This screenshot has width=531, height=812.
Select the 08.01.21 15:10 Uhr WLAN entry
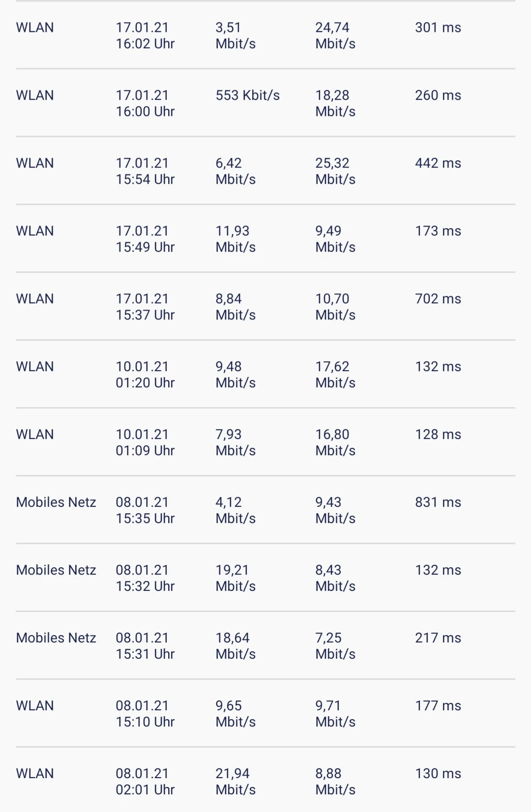click(x=145, y=714)
